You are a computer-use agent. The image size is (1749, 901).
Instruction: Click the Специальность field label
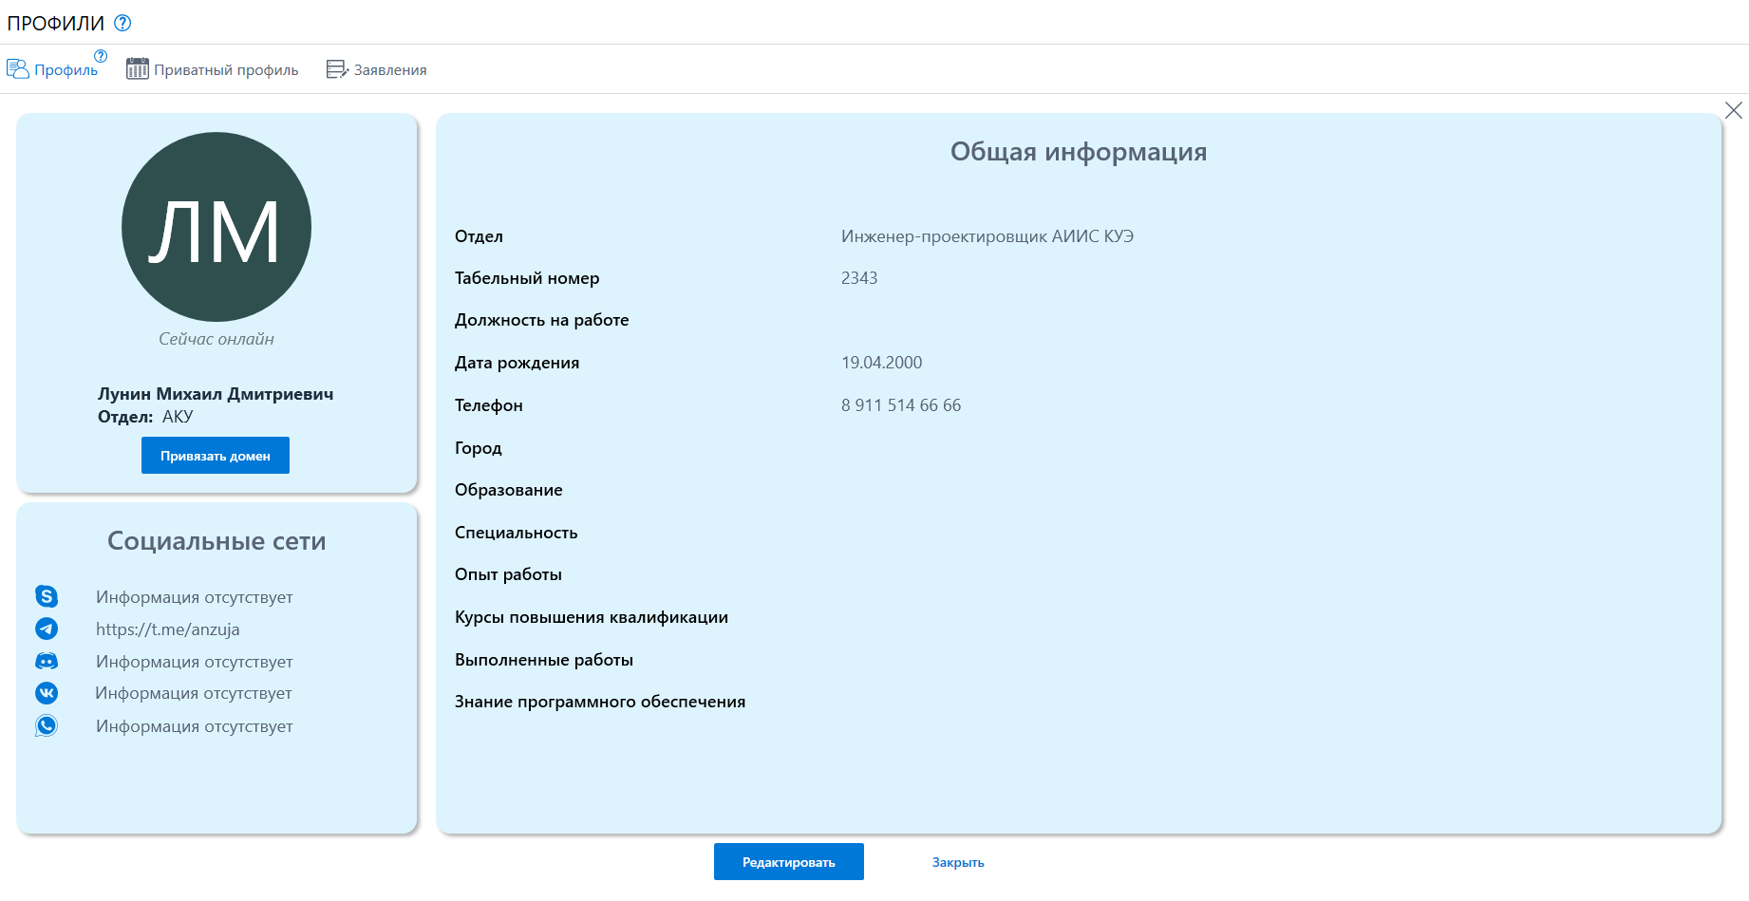point(517,533)
